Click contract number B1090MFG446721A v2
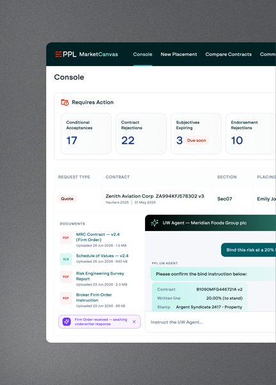Viewport: 276px width, 385px height. [220, 289]
